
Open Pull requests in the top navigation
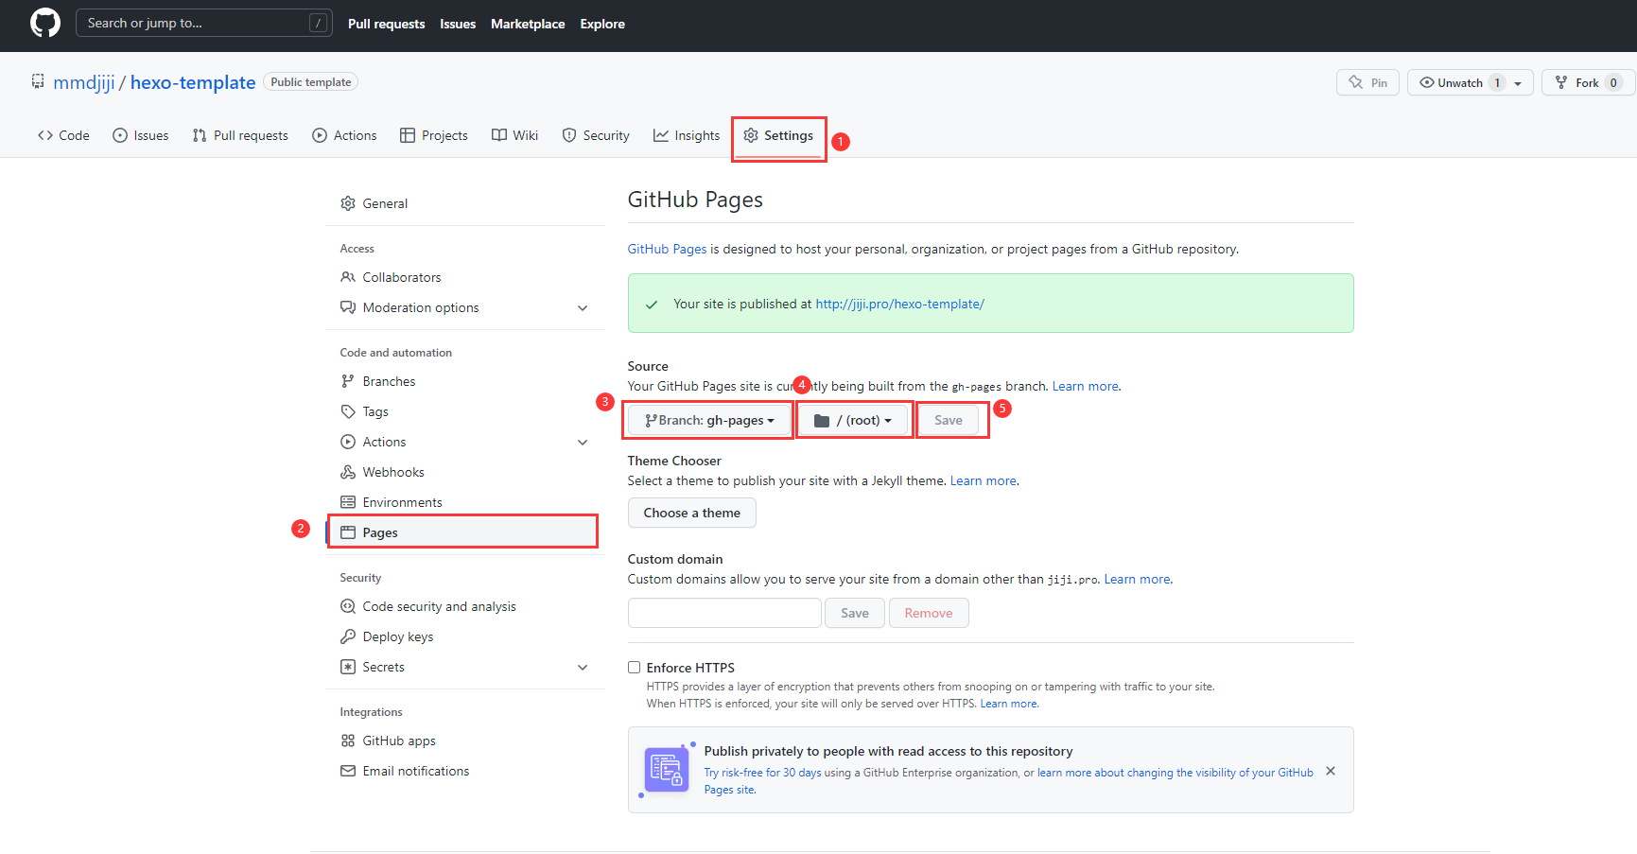point(386,24)
